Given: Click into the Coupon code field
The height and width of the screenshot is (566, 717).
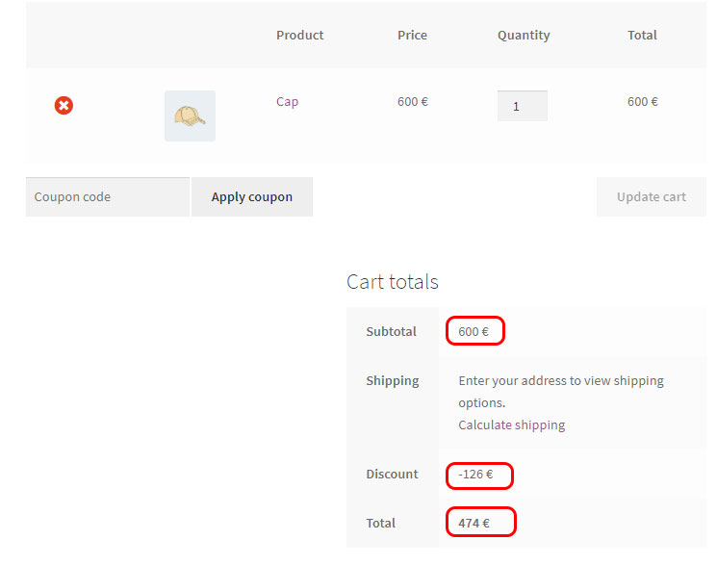Looking at the screenshot, I should point(108,197).
